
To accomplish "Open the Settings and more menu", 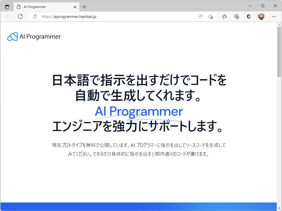I will (274, 16).
